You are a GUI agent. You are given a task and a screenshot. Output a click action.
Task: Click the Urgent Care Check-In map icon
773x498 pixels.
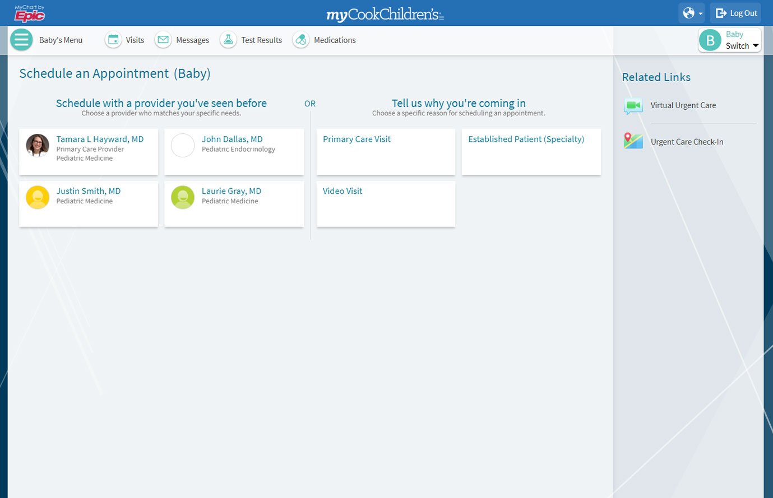pyautogui.click(x=633, y=141)
